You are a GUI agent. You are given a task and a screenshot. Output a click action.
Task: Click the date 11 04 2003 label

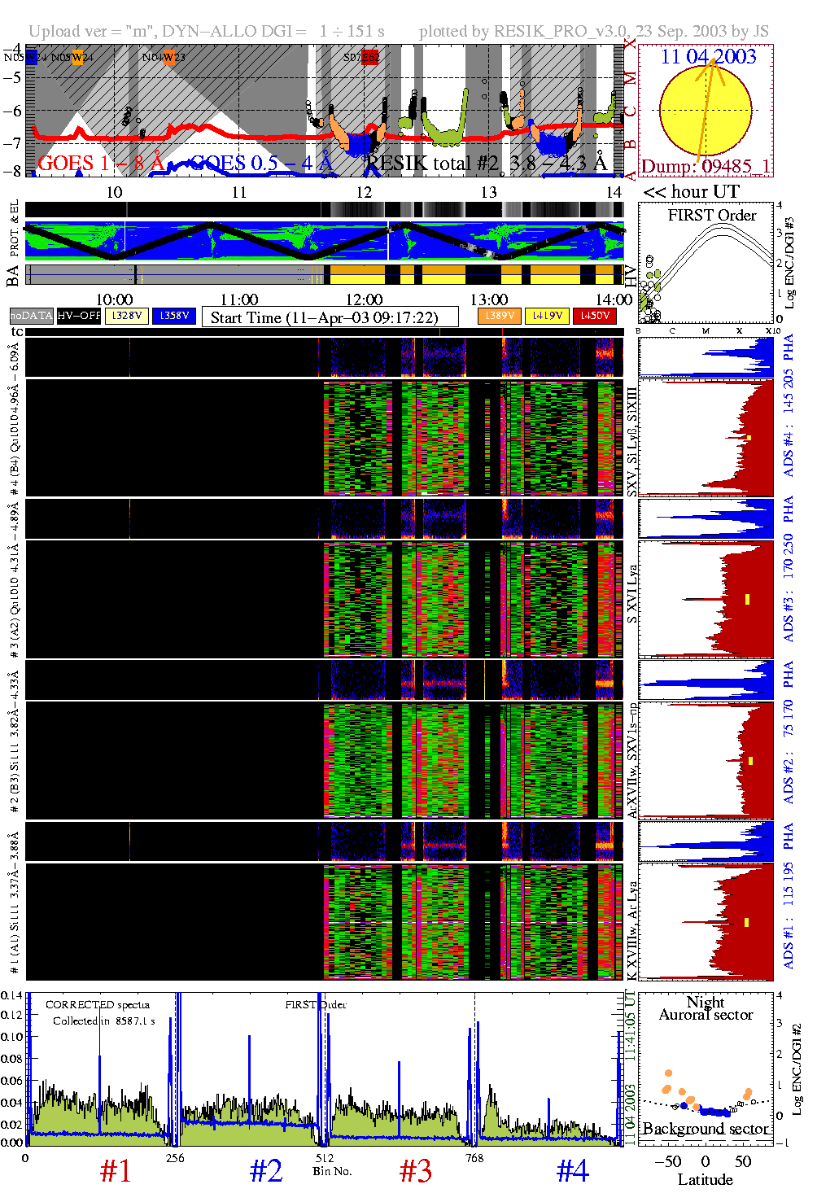coord(708,57)
